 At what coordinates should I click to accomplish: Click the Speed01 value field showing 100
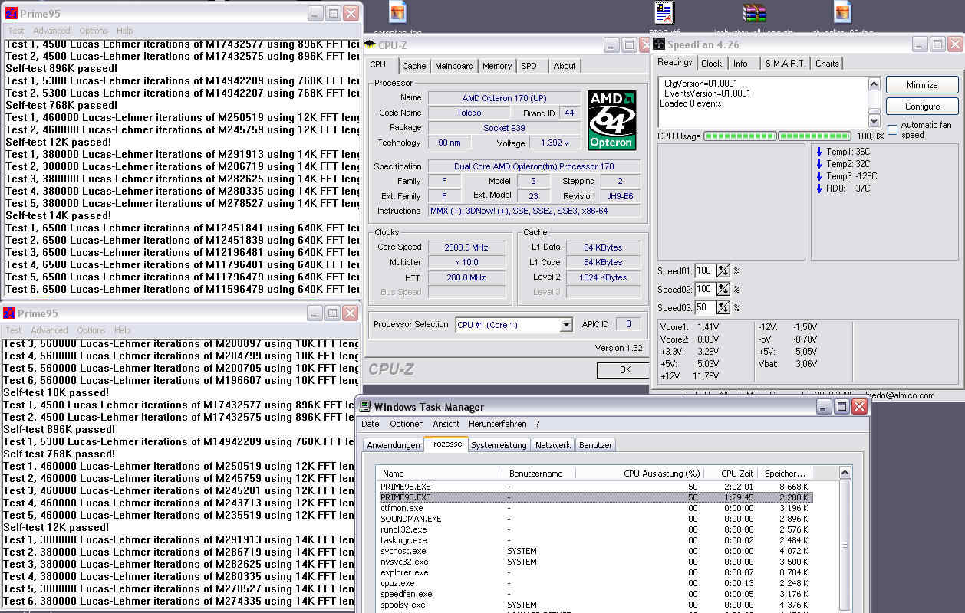click(705, 271)
